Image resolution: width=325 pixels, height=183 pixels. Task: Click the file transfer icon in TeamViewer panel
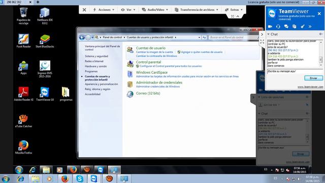click(295, 26)
